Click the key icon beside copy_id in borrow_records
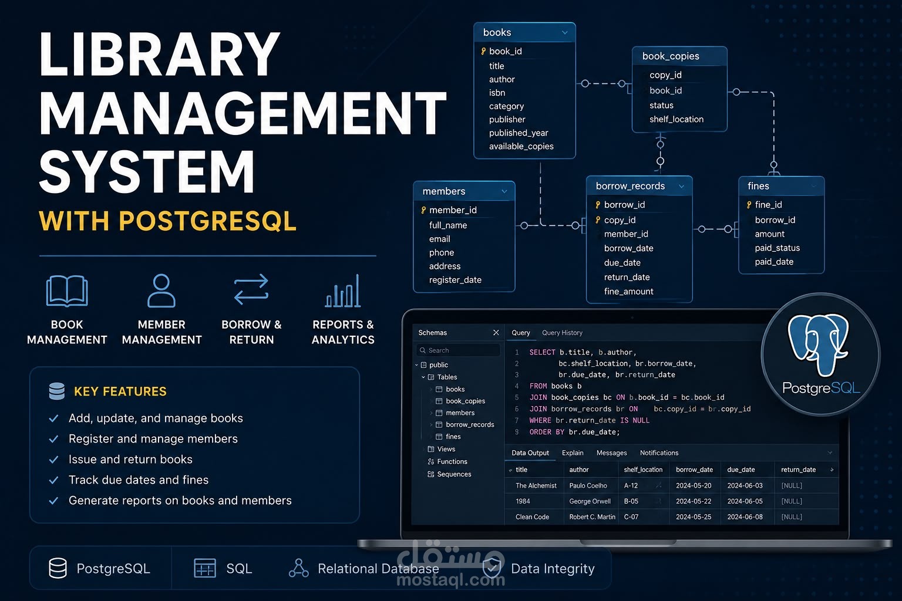The image size is (902, 601). 598,220
